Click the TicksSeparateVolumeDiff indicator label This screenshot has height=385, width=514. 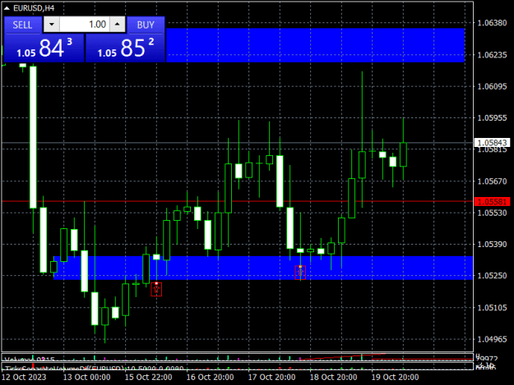click(95, 369)
